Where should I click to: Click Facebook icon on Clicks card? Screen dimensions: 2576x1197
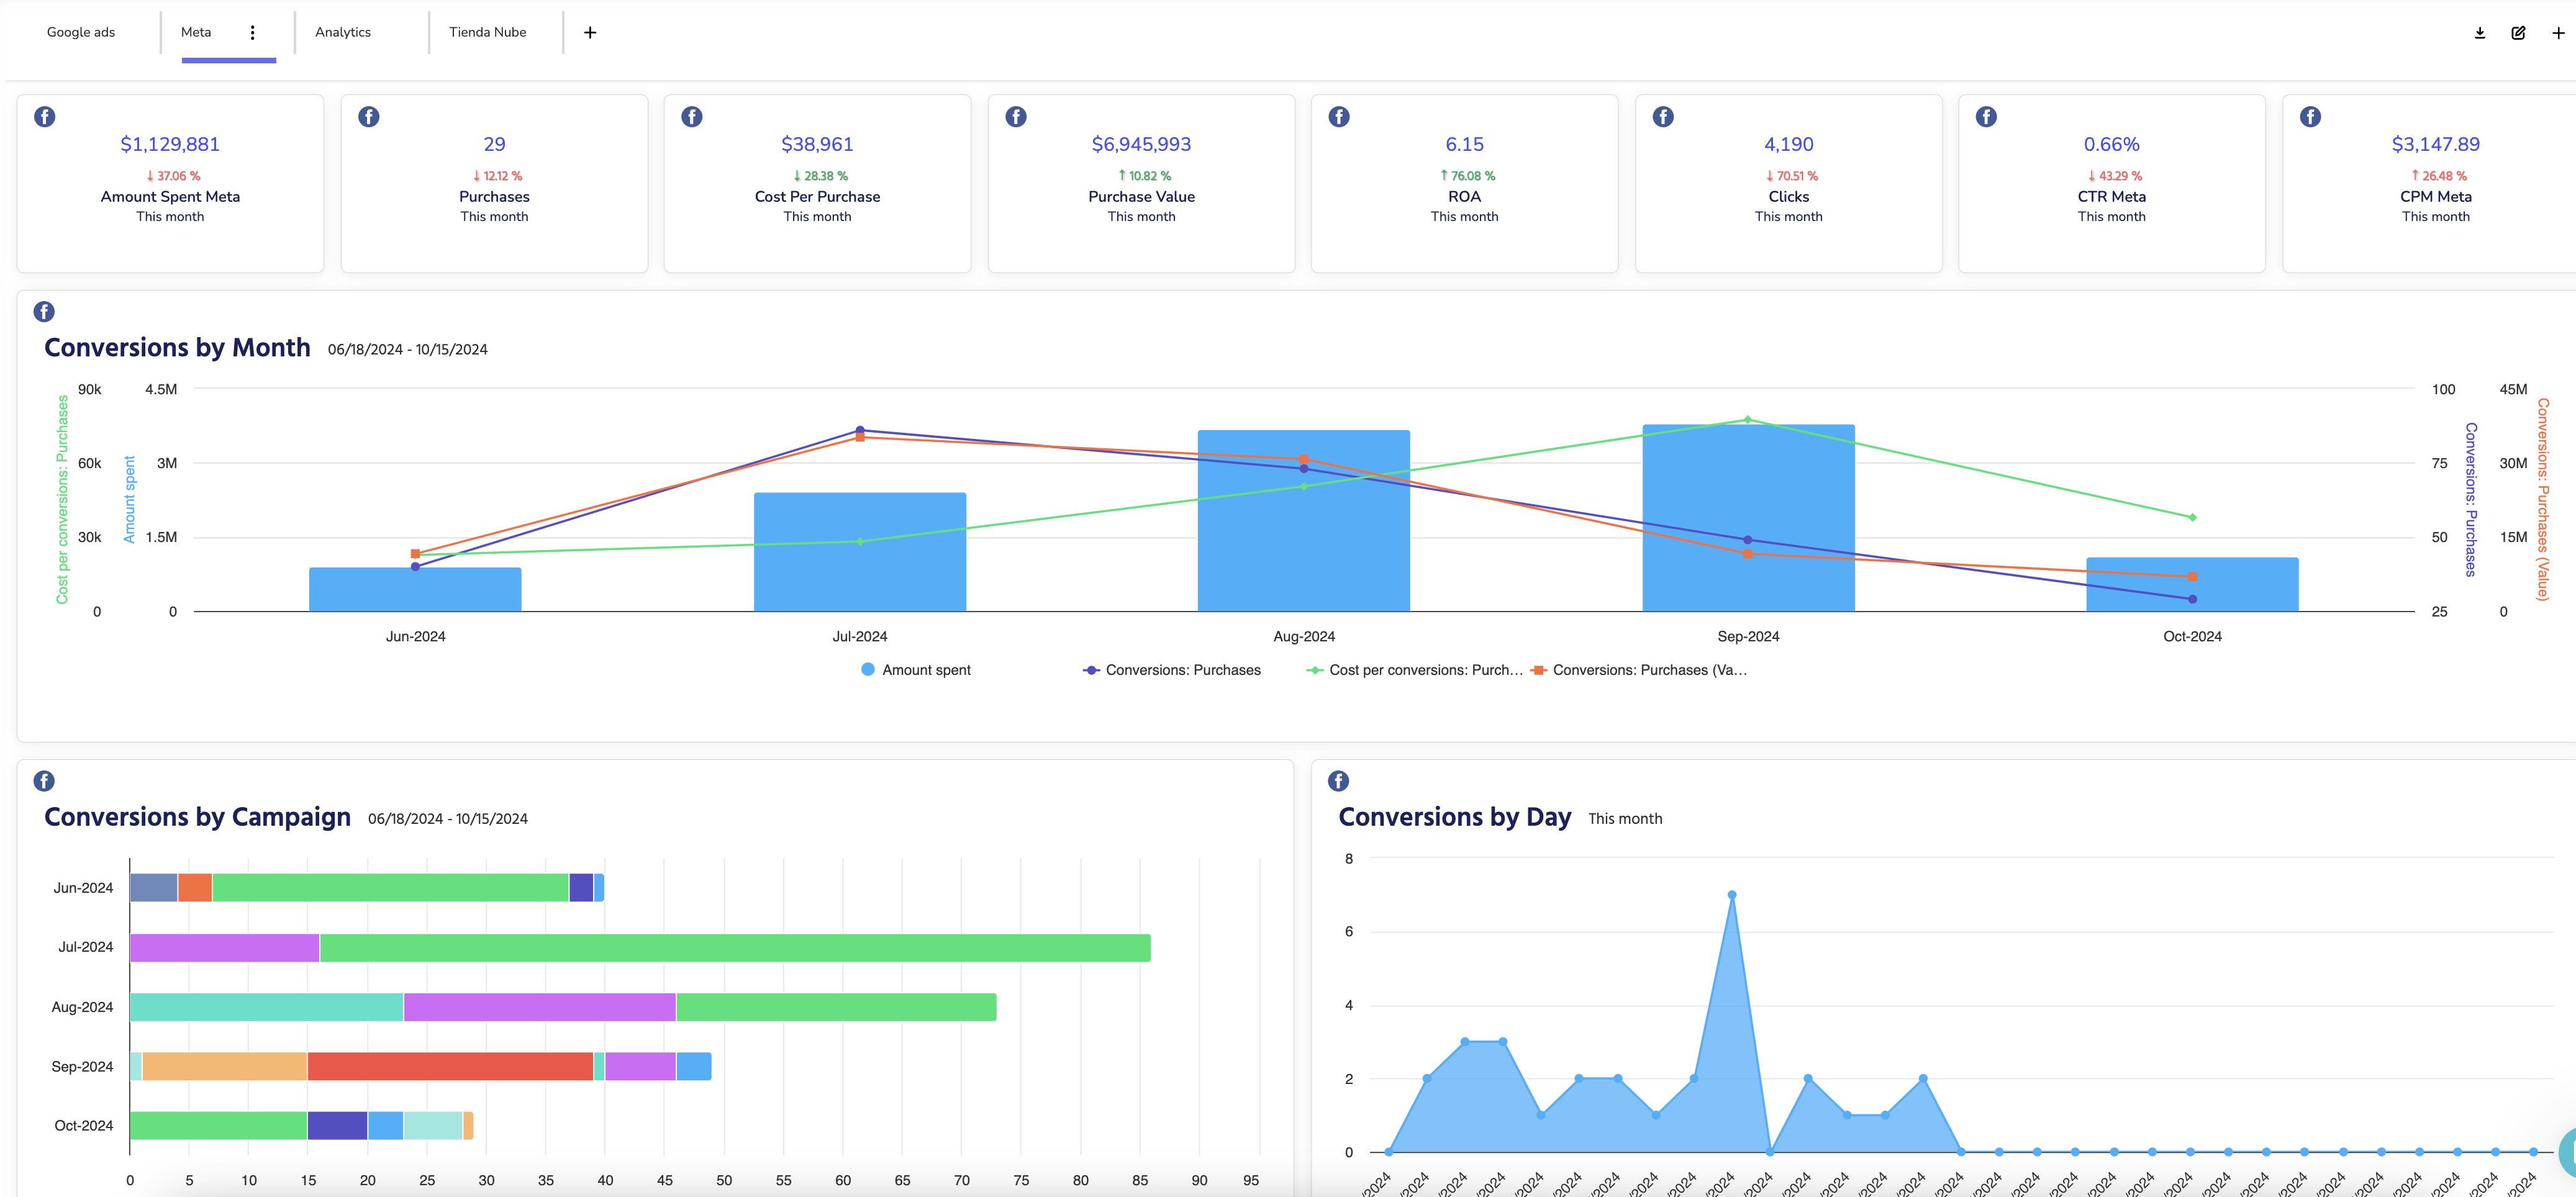[x=1663, y=117]
